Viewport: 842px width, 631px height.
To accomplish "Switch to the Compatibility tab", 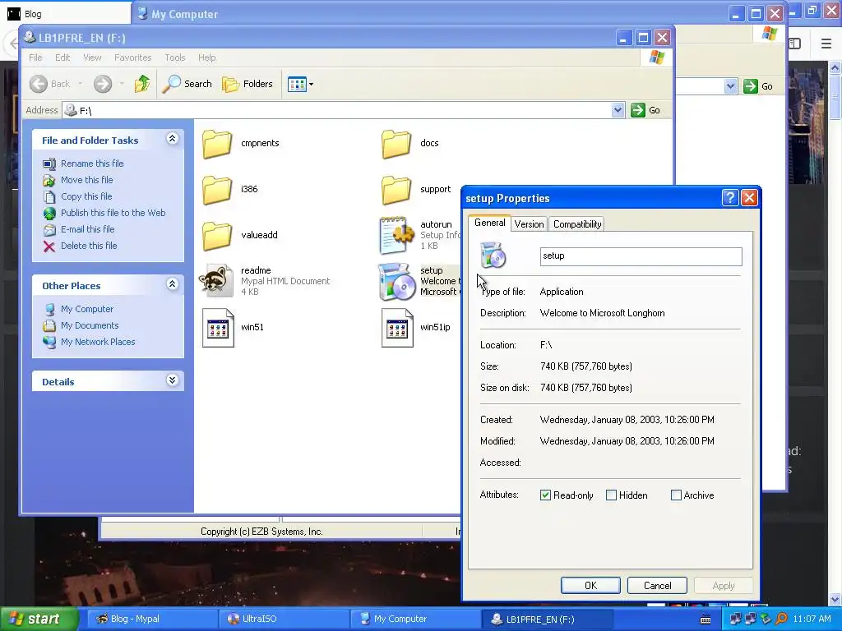I will click(x=577, y=224).
